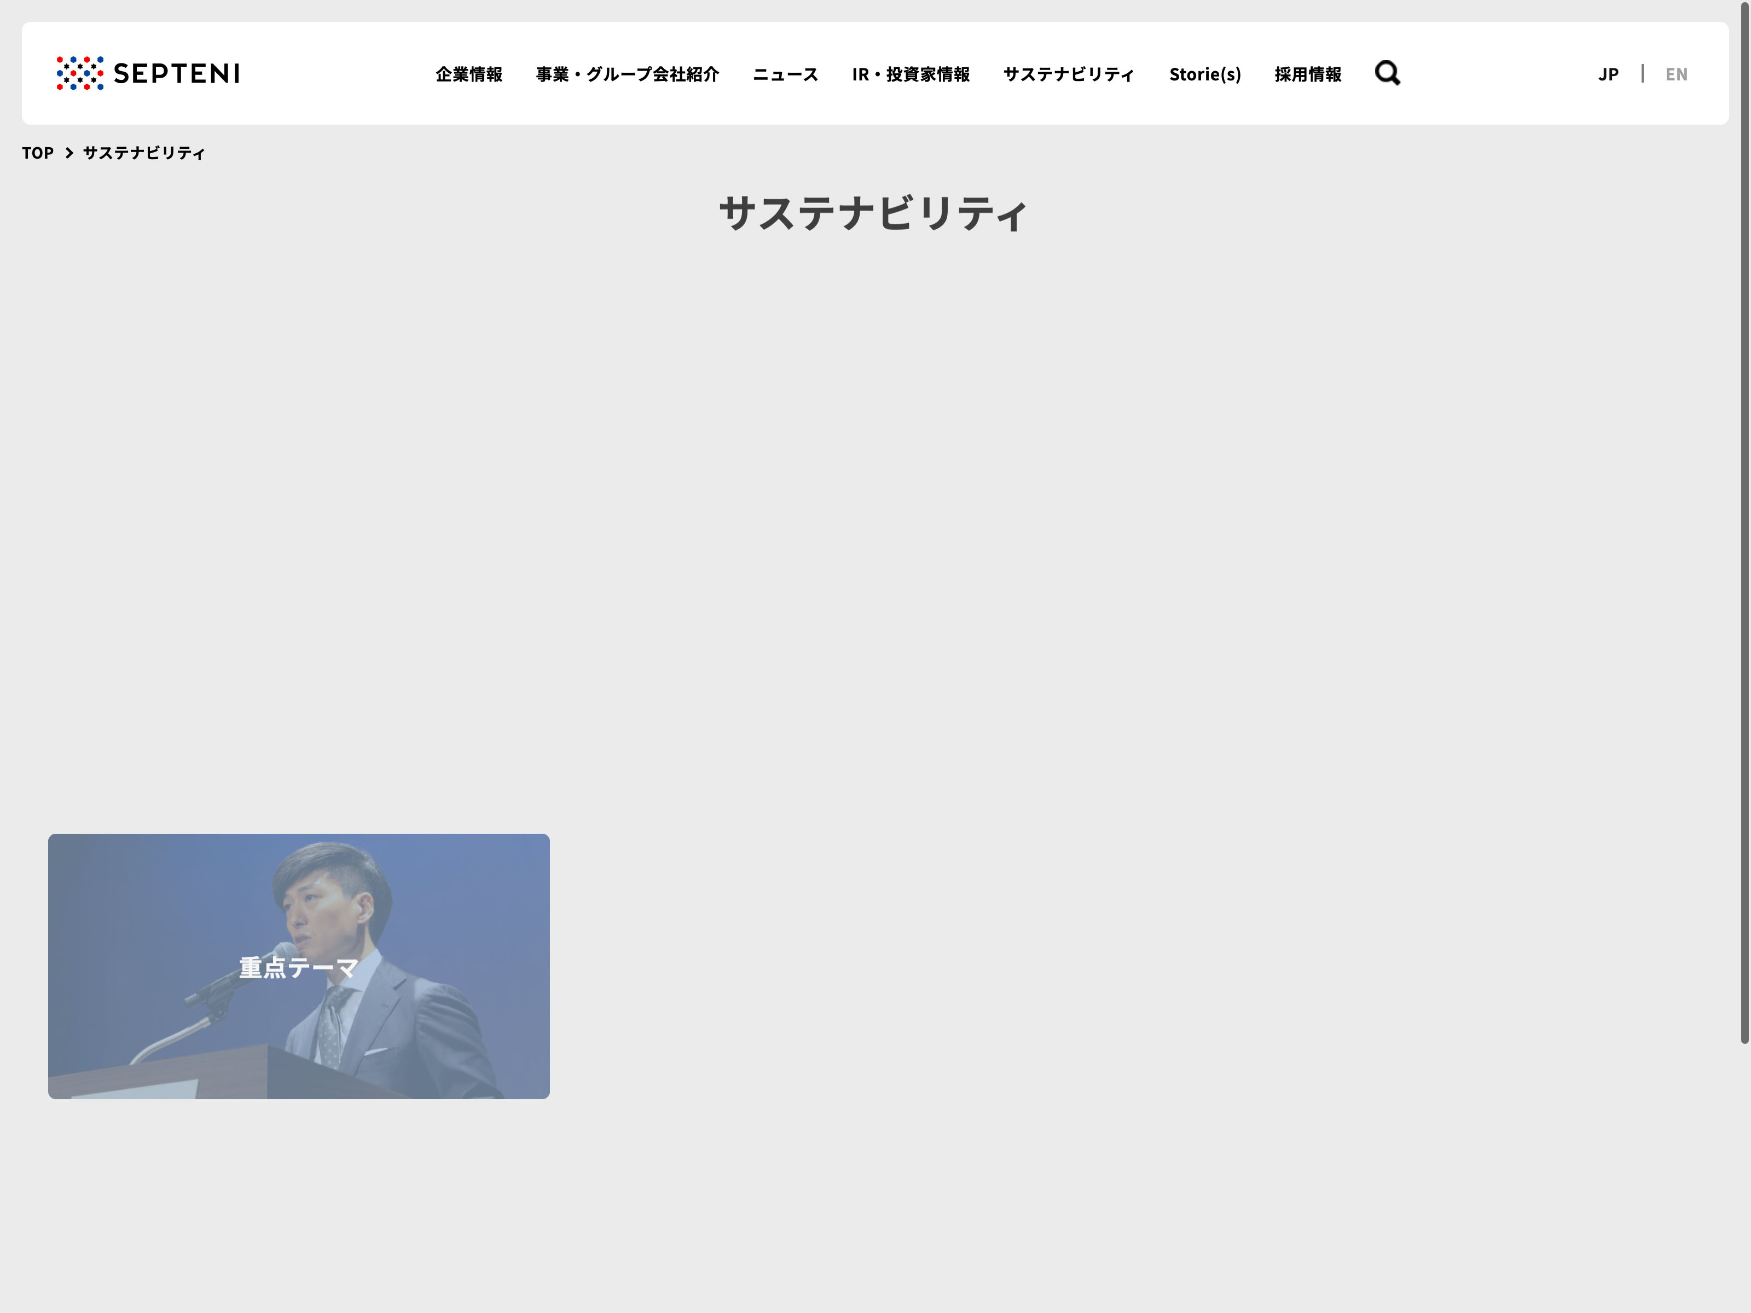Open the IR・投資家情報 menu
This screenshot has width=1751, height=1313.
click(911, 74)
